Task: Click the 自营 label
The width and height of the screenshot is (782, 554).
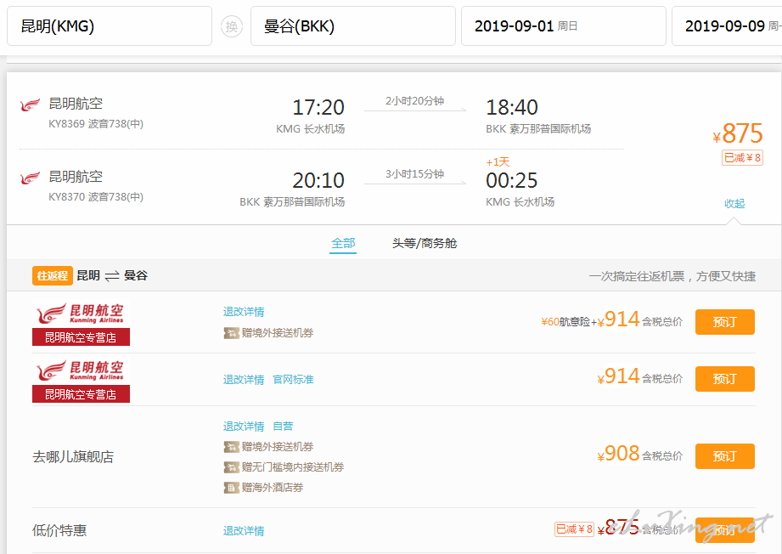Action: pos(283,427)
